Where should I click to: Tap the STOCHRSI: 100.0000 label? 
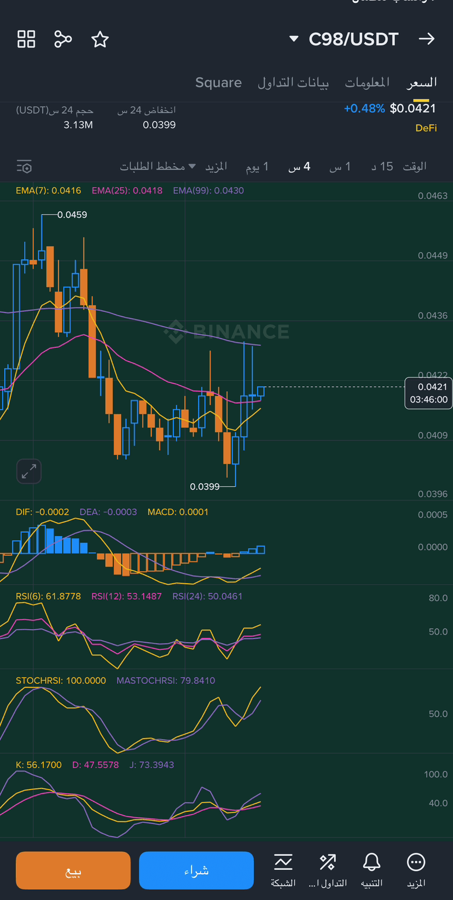[61, 681]
